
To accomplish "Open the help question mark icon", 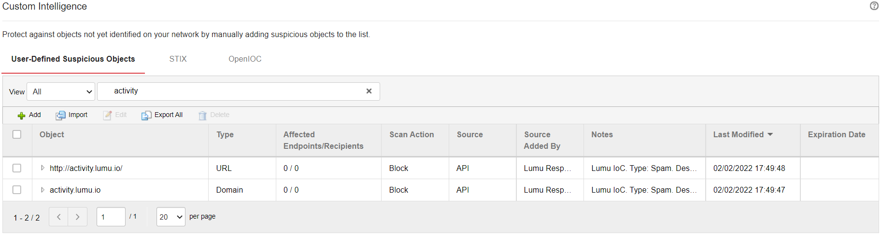I will coord(874,6).
